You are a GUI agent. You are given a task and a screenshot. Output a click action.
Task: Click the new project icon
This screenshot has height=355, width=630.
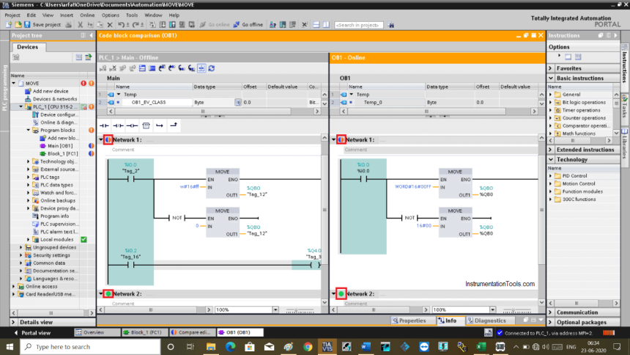9,24
